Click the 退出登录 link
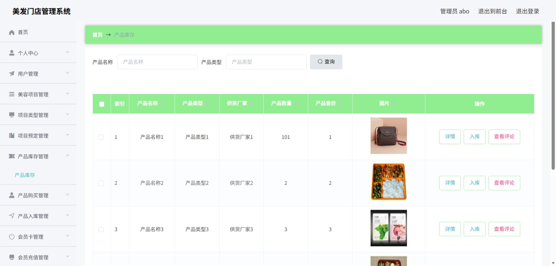The height and width of the screenshot is (266, 556). pyautogui.click(x=527, y=11)
